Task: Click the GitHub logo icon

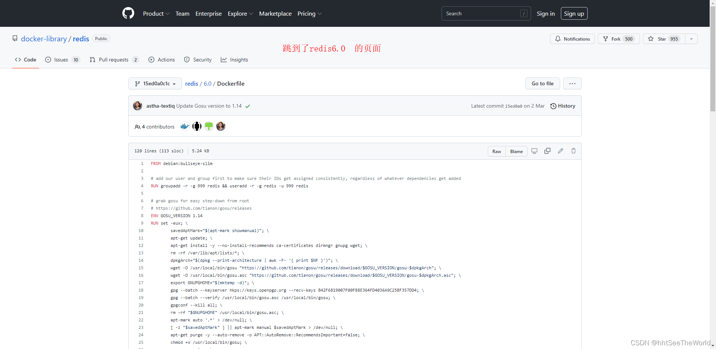Action: (x=128, y=13)
